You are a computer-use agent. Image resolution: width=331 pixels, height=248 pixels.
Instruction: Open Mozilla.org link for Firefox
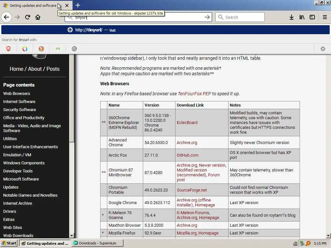coord(187,233)
